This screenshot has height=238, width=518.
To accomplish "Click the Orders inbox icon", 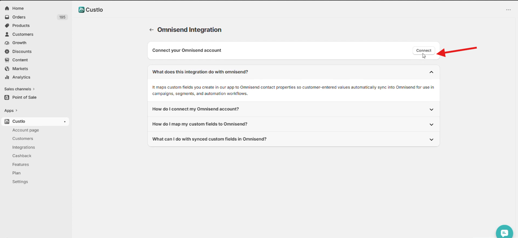I will (7, 17).
